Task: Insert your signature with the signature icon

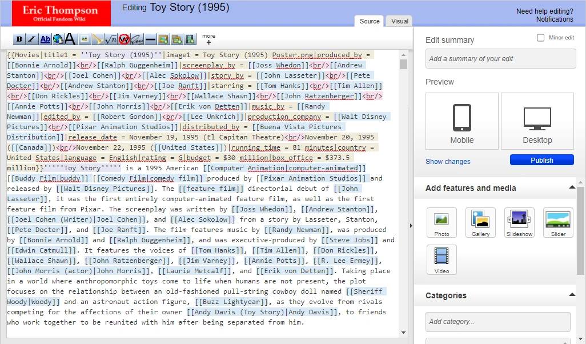Action: point(137,39)
